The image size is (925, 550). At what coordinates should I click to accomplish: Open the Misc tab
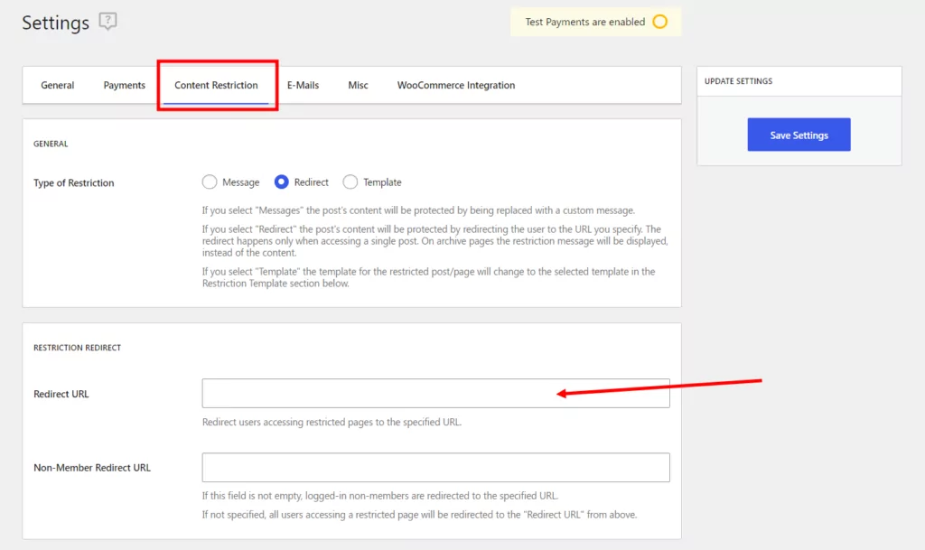358,85
